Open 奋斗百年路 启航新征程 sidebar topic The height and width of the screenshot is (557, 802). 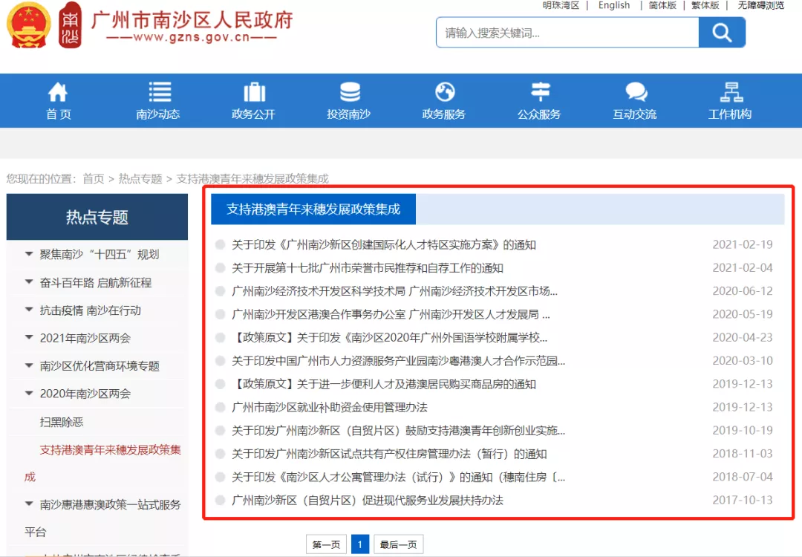(x=96, y=282)
